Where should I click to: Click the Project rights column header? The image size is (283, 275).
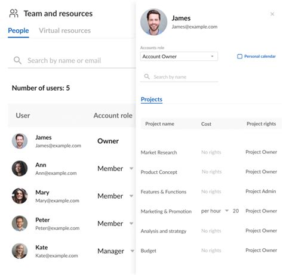pos(261,124)
